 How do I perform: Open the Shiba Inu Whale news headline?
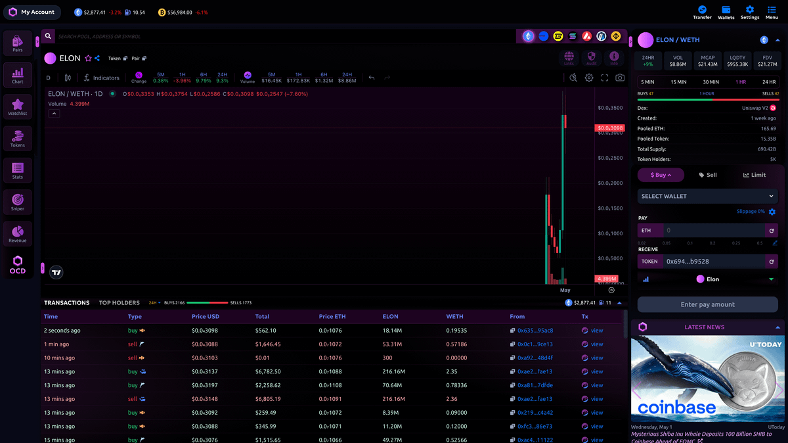point(701,437)
